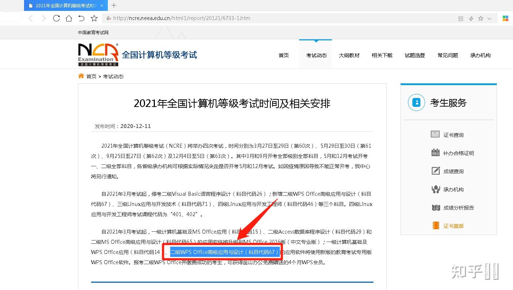Screen dimensions: 513x290
Task: Click the browser back arrow
Action: tap(31, 19)
